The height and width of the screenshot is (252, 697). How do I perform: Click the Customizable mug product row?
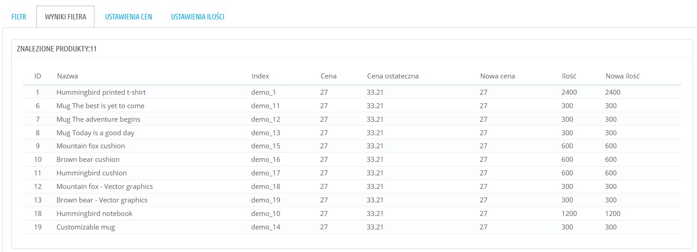(x=352, y=227)
